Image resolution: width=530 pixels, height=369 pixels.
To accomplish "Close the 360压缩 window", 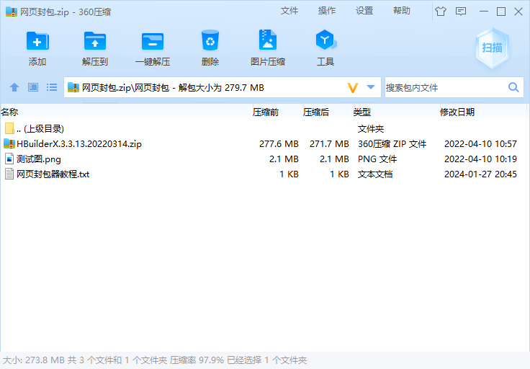I will coord(518,12).
